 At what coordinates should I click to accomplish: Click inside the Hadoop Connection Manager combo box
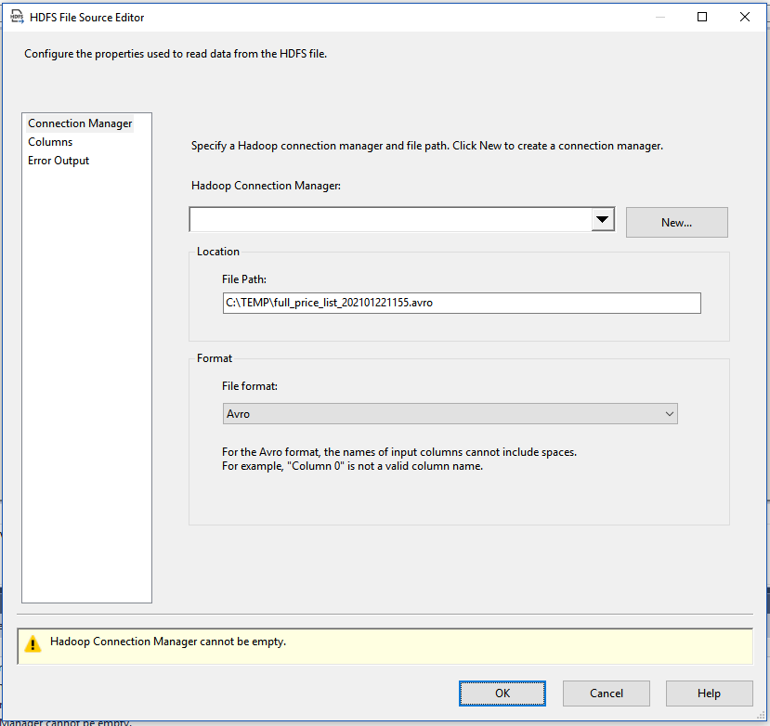tap(390, 220)
